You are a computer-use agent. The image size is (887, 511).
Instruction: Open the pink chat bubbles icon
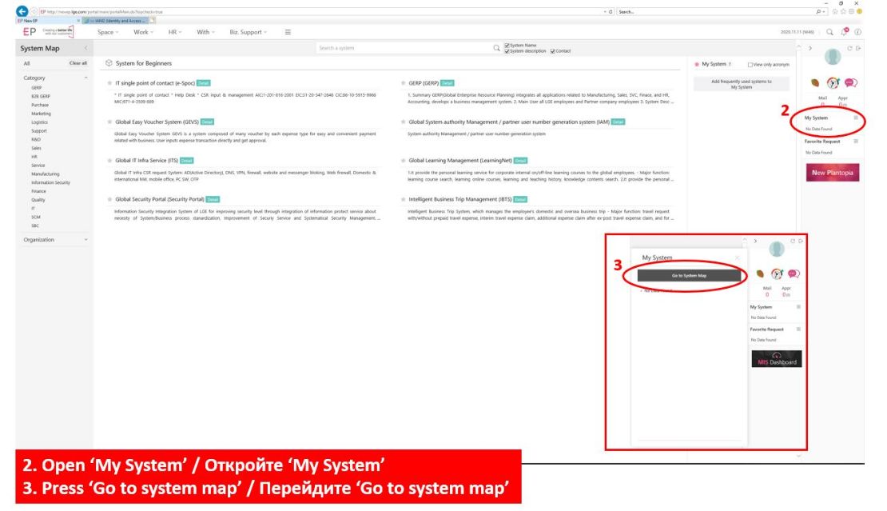(851, 82)
